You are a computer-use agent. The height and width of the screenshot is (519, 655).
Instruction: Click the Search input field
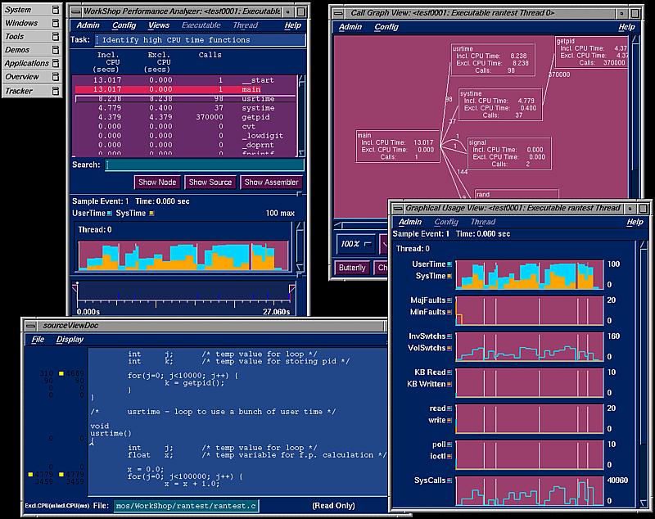[203, 165]
